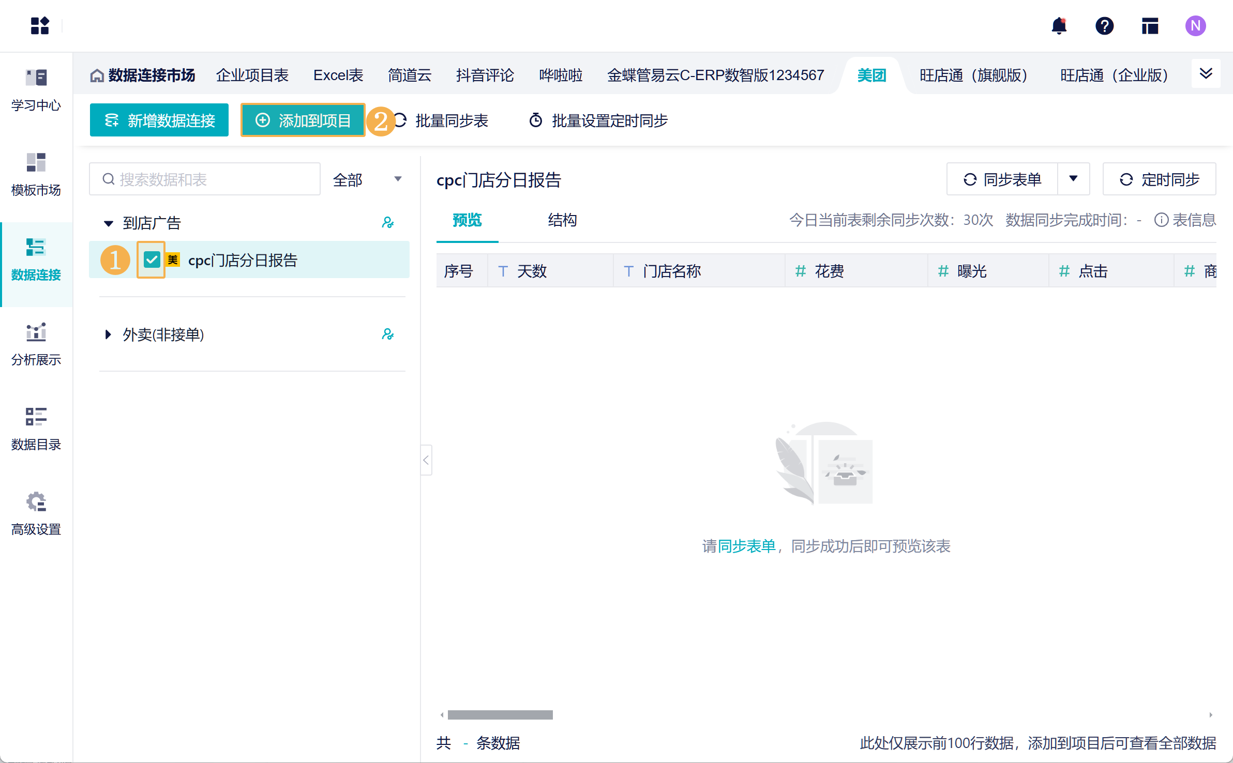Go to 高级设置 in sidebar

click(x=36, y=514)
